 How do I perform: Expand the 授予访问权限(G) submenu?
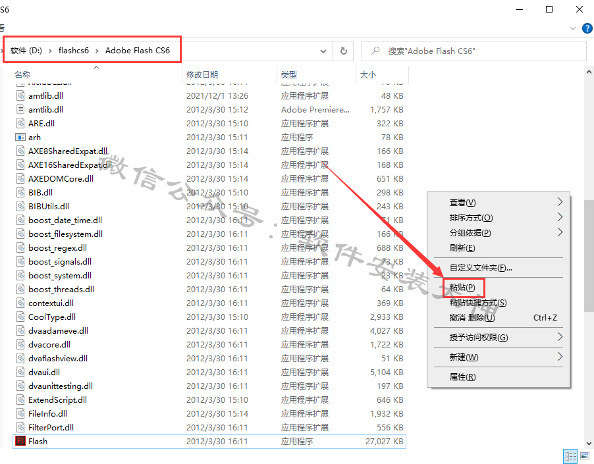coord(560,337)
